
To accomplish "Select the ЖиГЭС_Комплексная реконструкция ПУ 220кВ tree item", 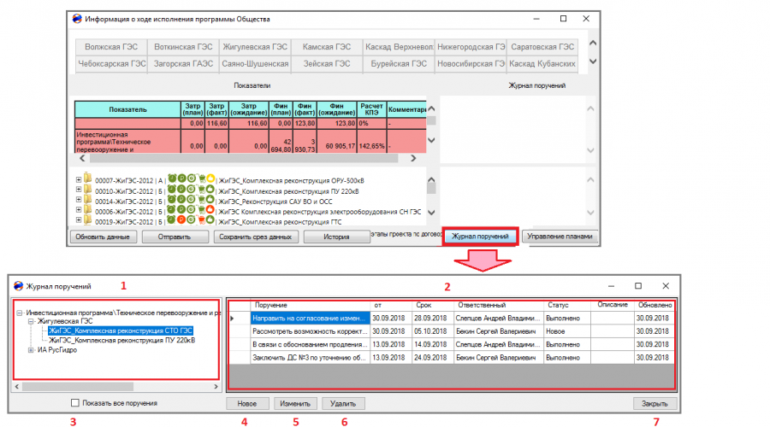I will 121,340.
